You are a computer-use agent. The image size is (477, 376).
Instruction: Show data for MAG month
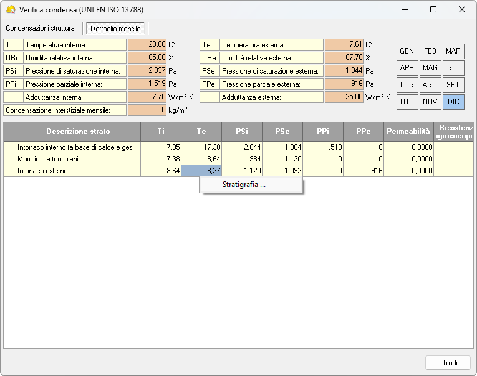[x=430, y=68]
